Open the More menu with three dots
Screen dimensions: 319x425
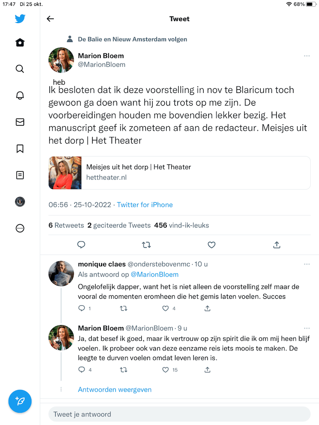(20, 228)
